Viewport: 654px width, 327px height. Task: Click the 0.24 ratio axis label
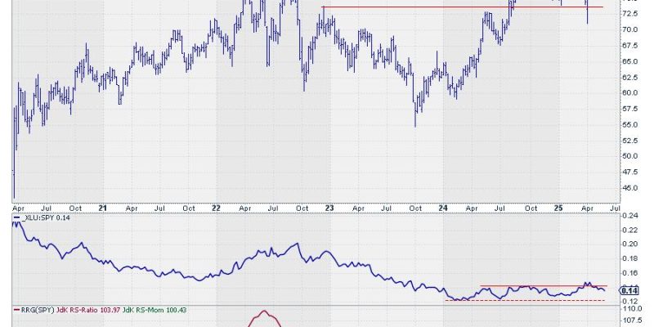tap(629, 216)
